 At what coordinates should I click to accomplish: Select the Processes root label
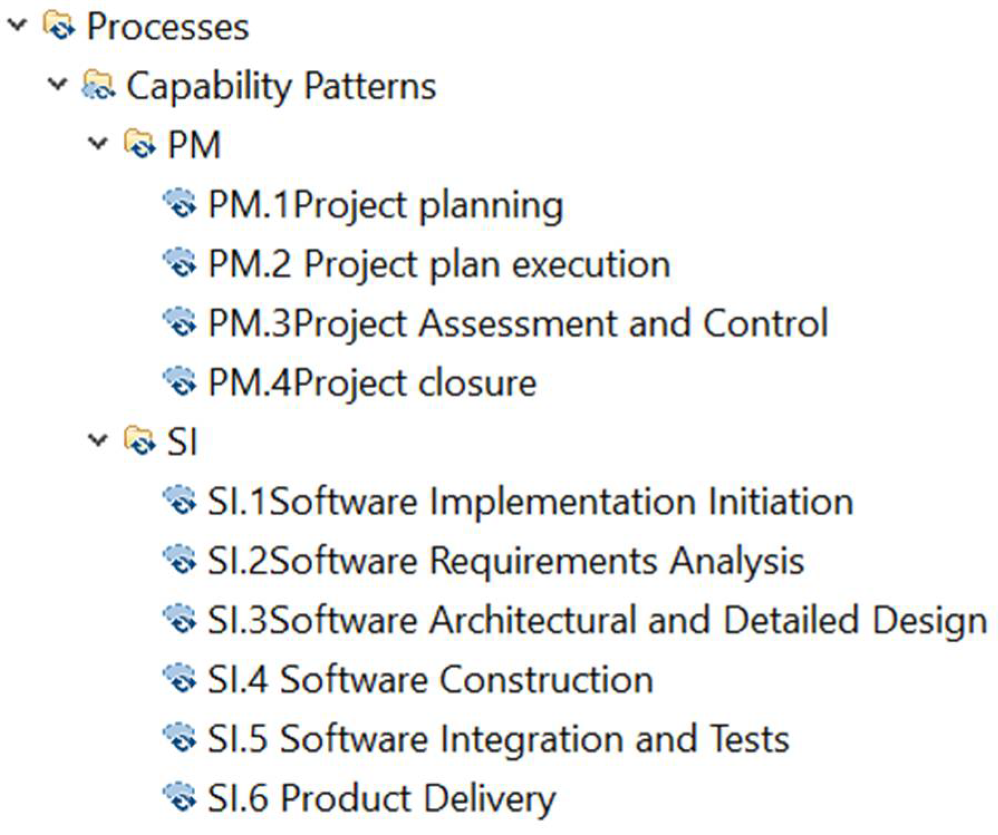167,27
